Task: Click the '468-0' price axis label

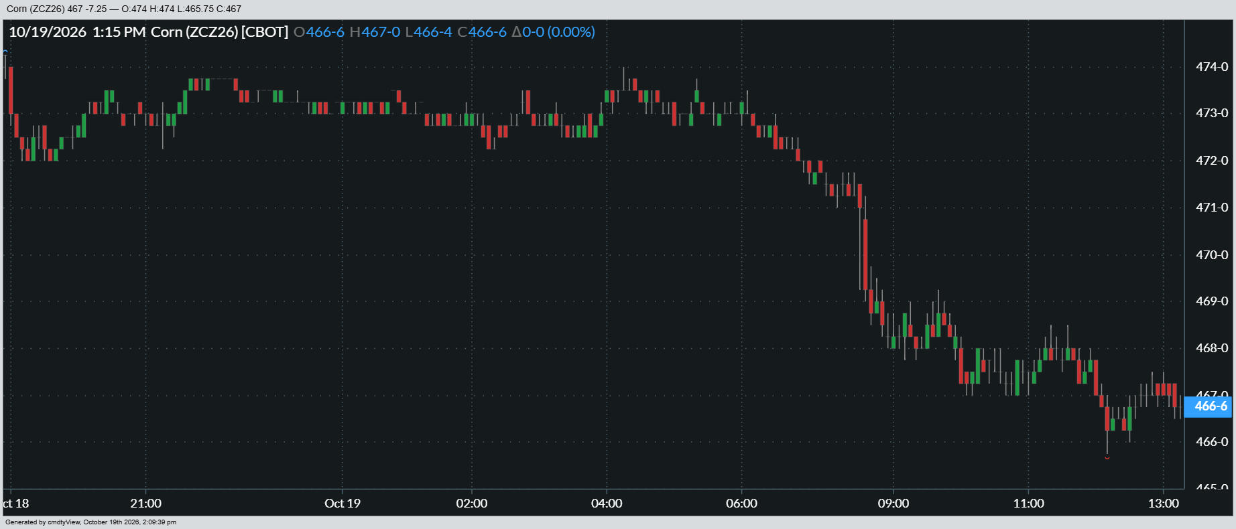Action: (1212, 348)
